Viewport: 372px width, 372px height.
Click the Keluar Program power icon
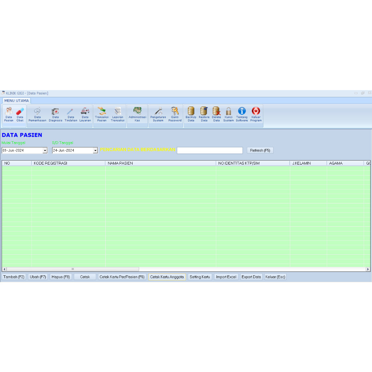pyautogui.click(x=256, y=112)
